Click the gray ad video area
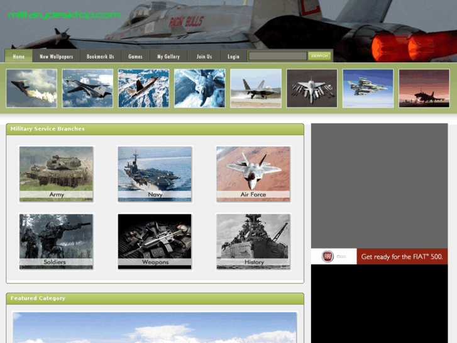 click(379, 186)
